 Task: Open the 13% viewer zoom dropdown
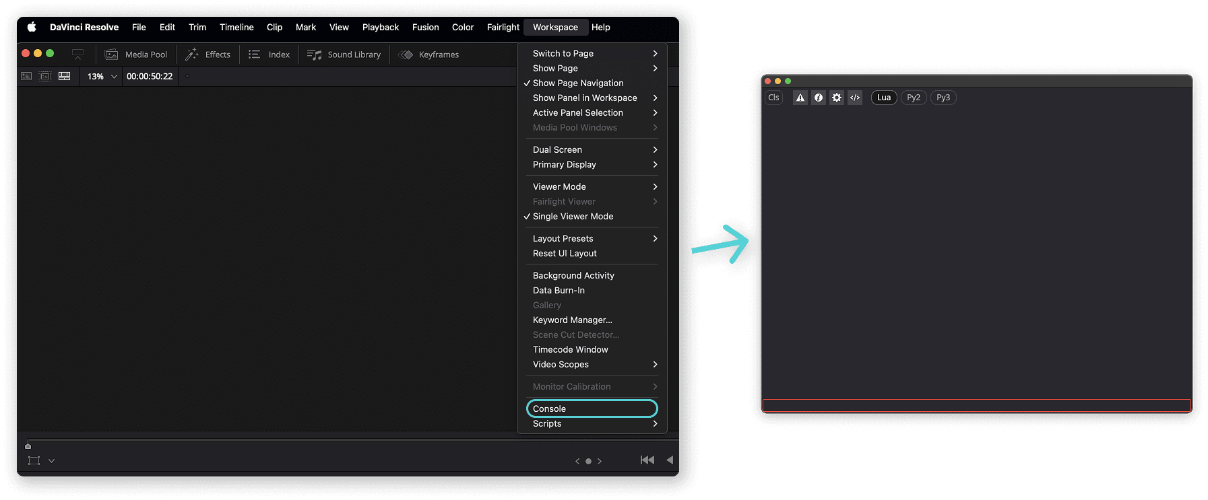pos(102,76)
